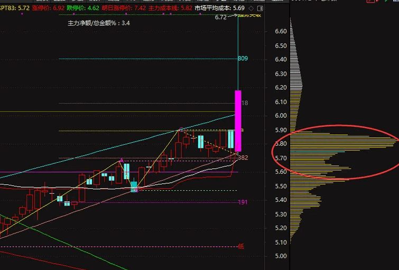Click the 6.00 price axis label
Screen dimensions: 399x270
point(281,116)
